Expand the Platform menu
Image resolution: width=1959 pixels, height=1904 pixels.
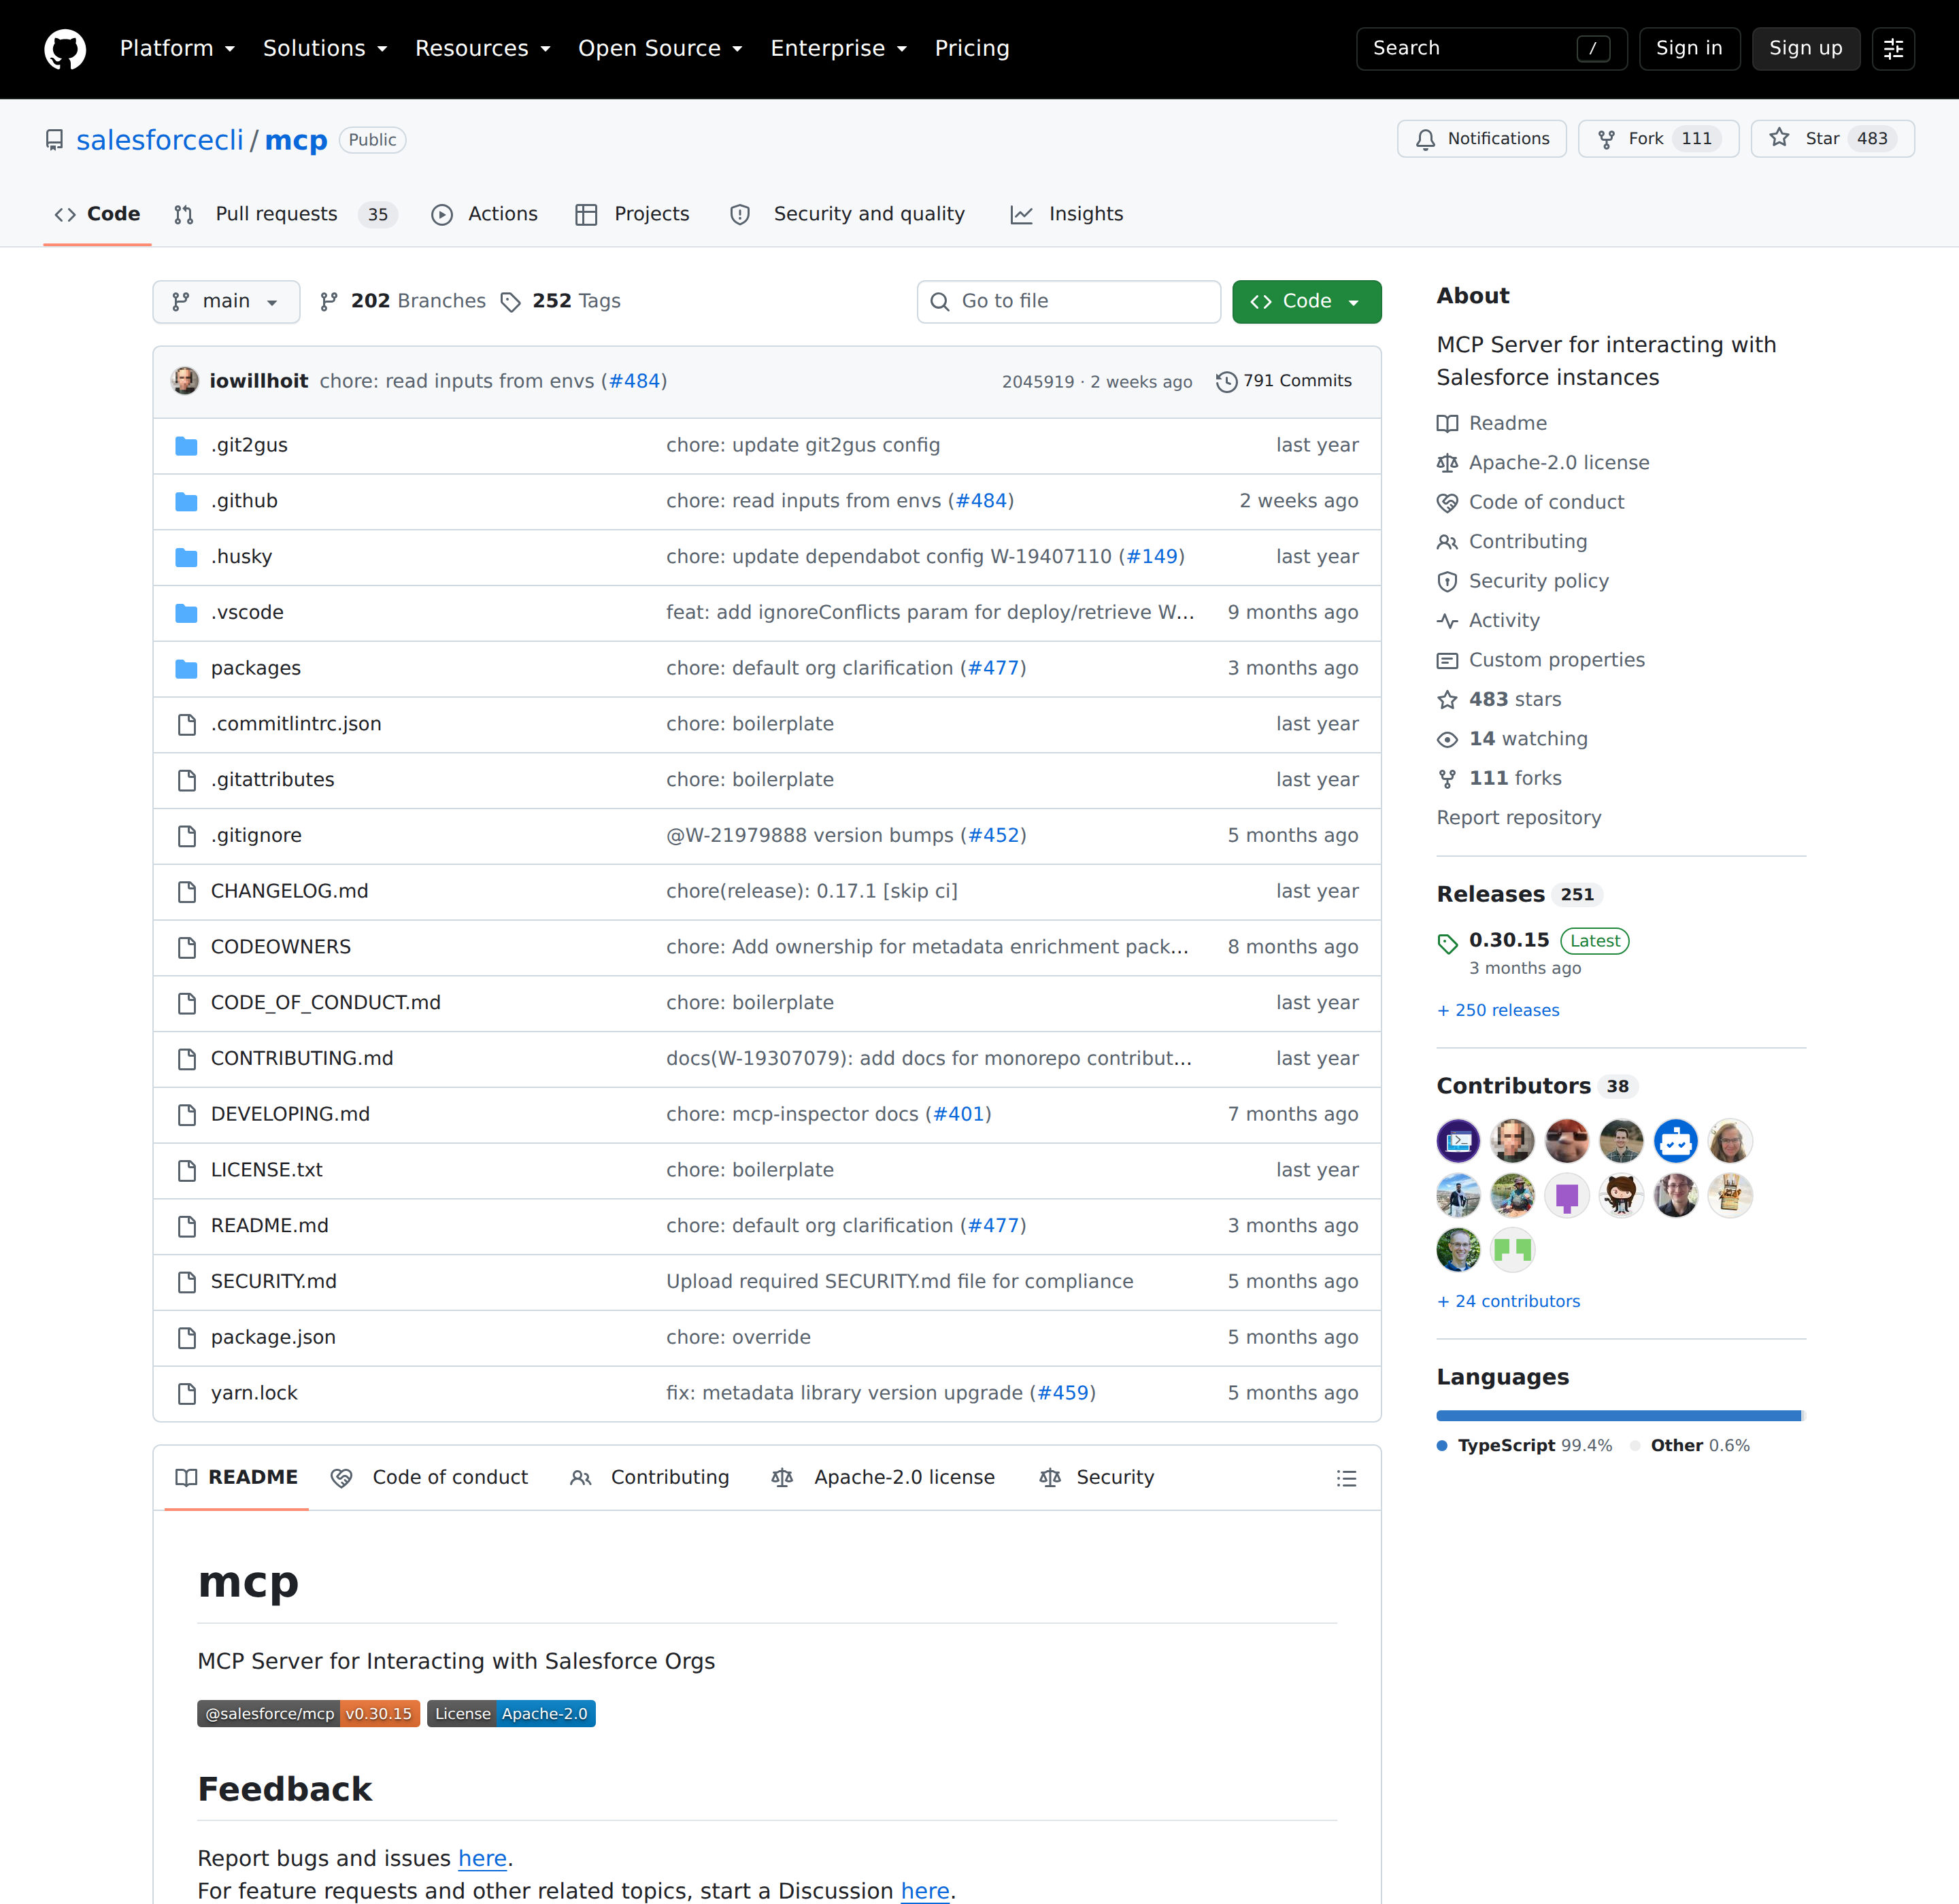177,49
